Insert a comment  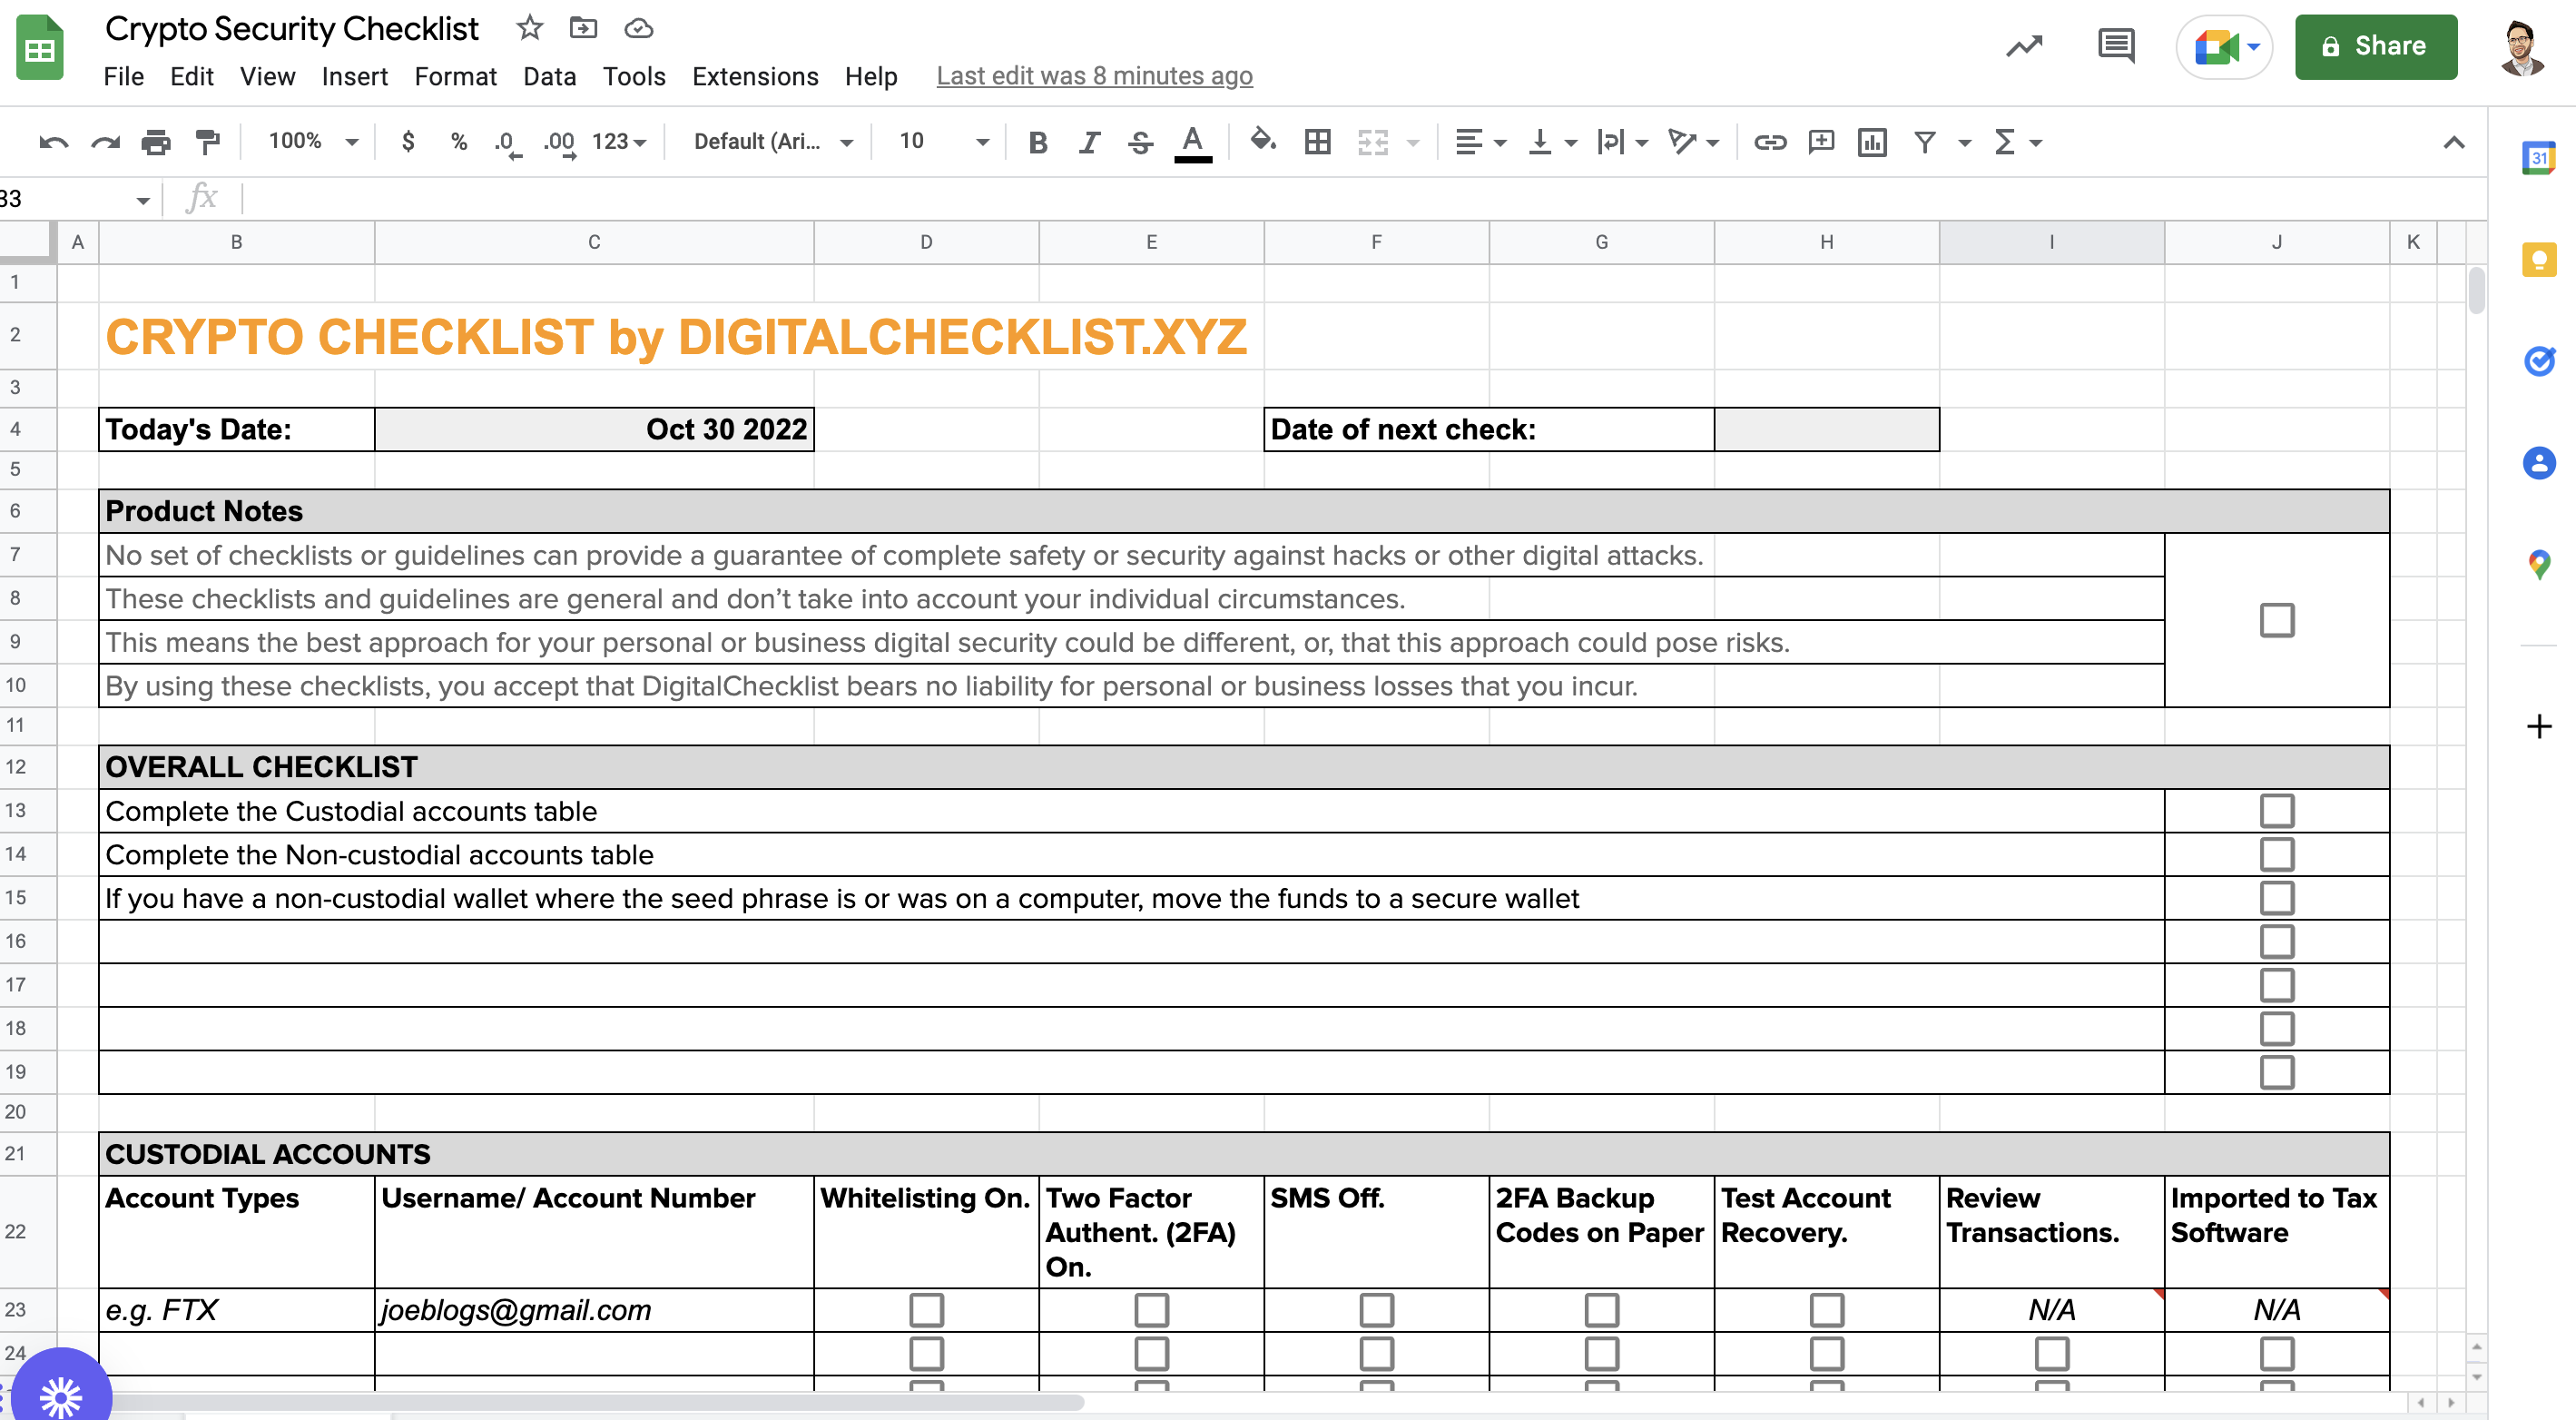[x=1821, y=142]
